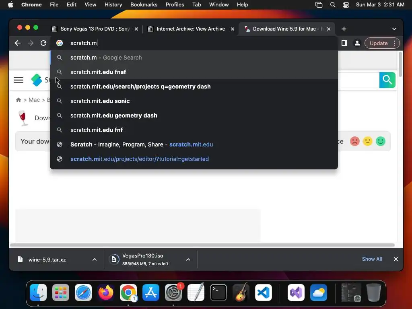The image size is (412, 309).
Task: Open the scratch tutorial=getstarted URL suggestion
Action: 194,159
